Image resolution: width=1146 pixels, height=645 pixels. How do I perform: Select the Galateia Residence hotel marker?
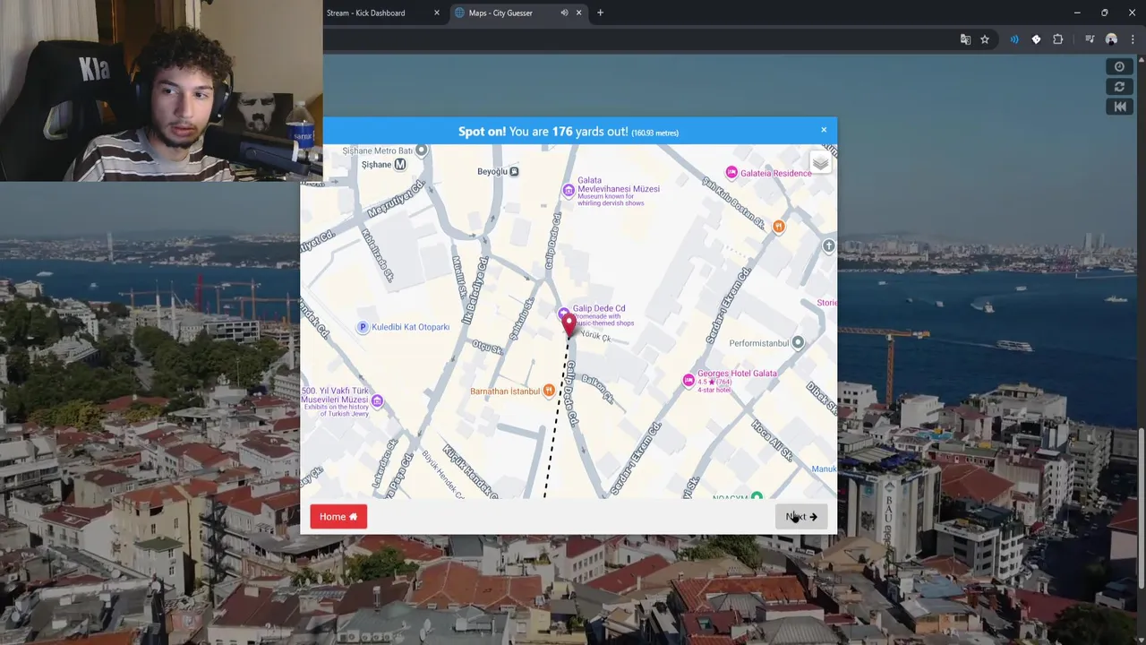click(731, 173)
